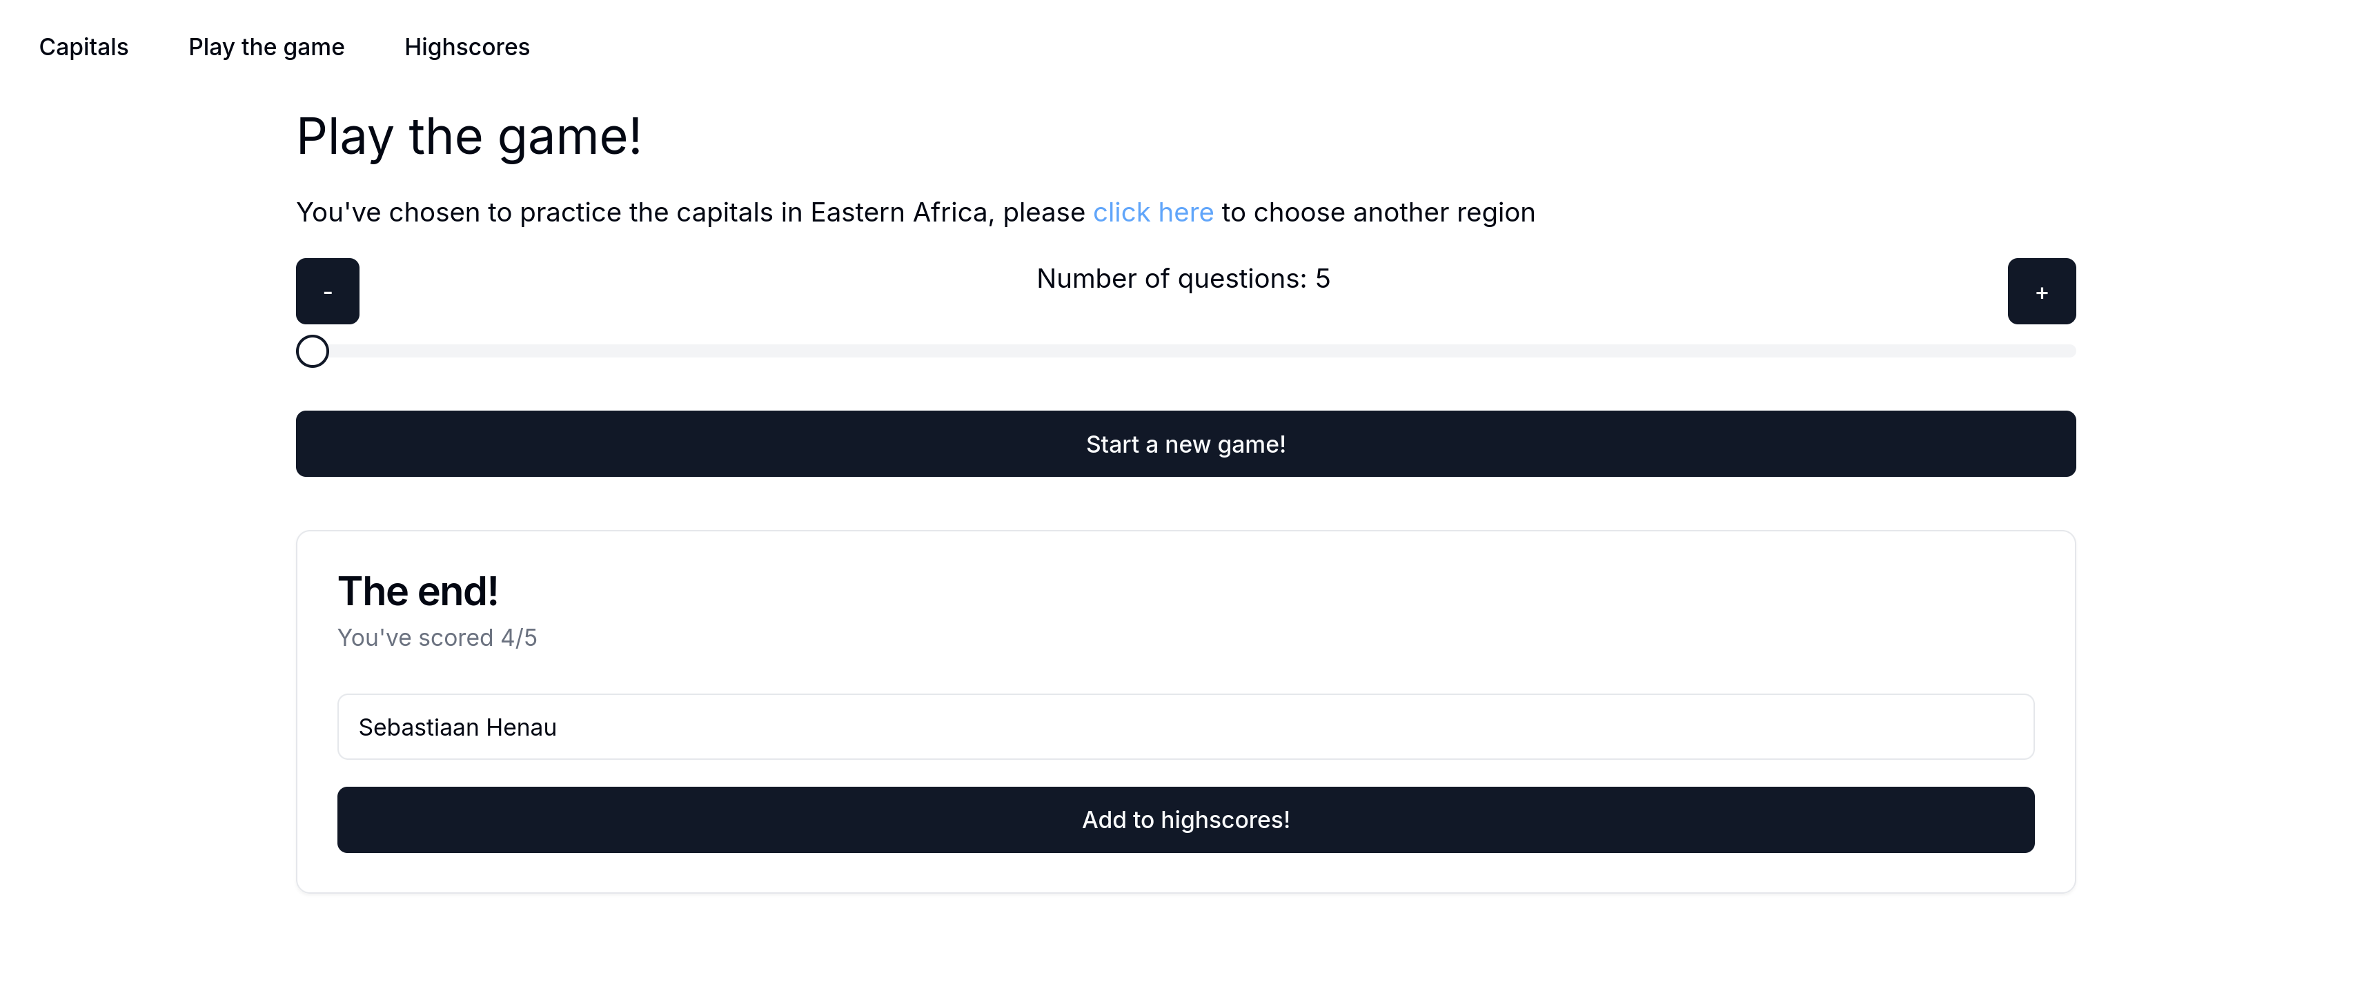The width and height of the screenshot is (2373, 991).
Task: Click the "Play the game!" page heading
Action: tap(468, 137)
